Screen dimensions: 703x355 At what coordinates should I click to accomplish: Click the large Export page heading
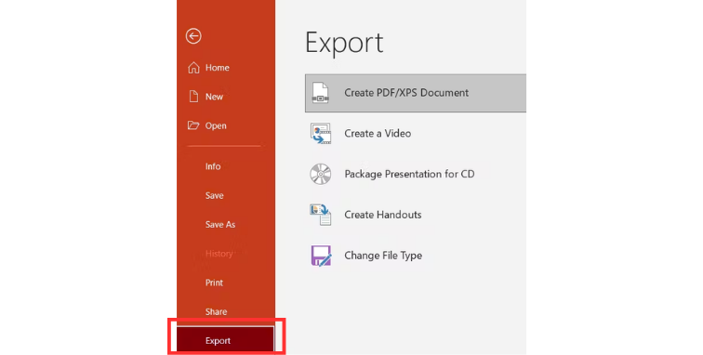(x=344, y=44)
